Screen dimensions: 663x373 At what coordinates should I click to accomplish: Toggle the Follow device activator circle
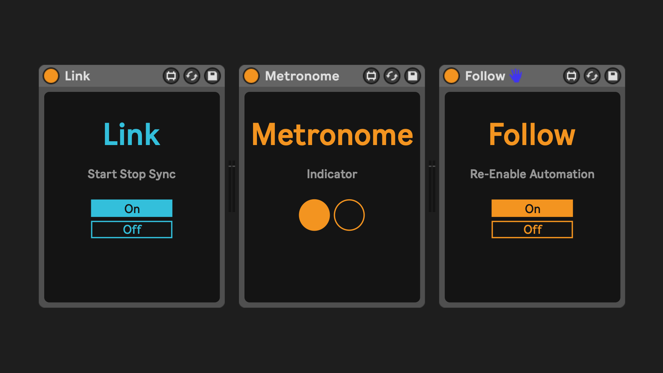[451, 76]
